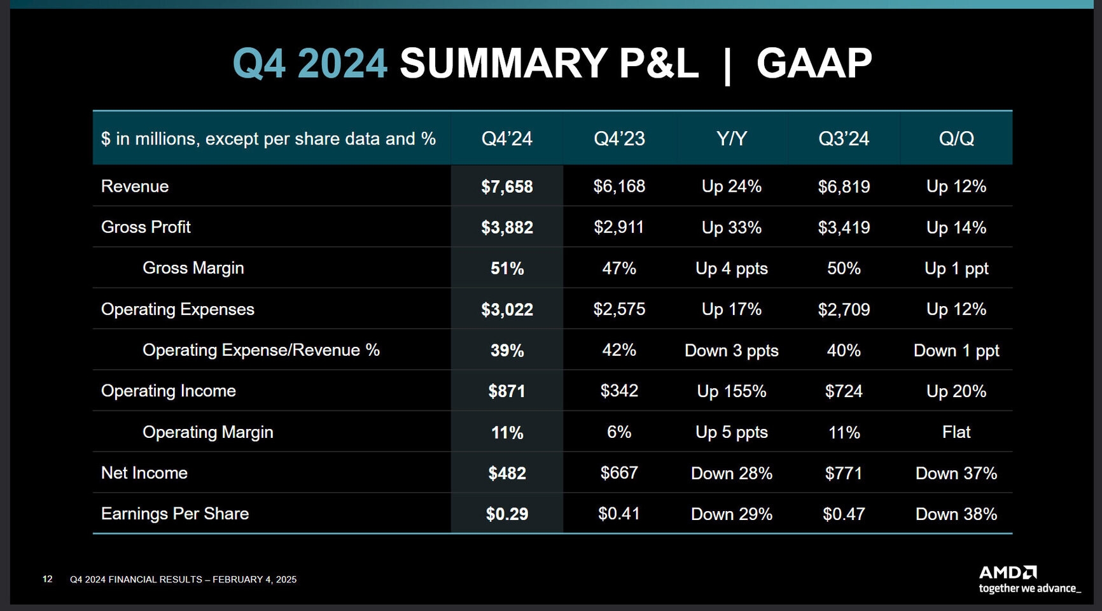Select the 'Down 28%' net income cell
Image resolution: width=1102 pixels, height=611 pixels.
click(x=732, y=473)
